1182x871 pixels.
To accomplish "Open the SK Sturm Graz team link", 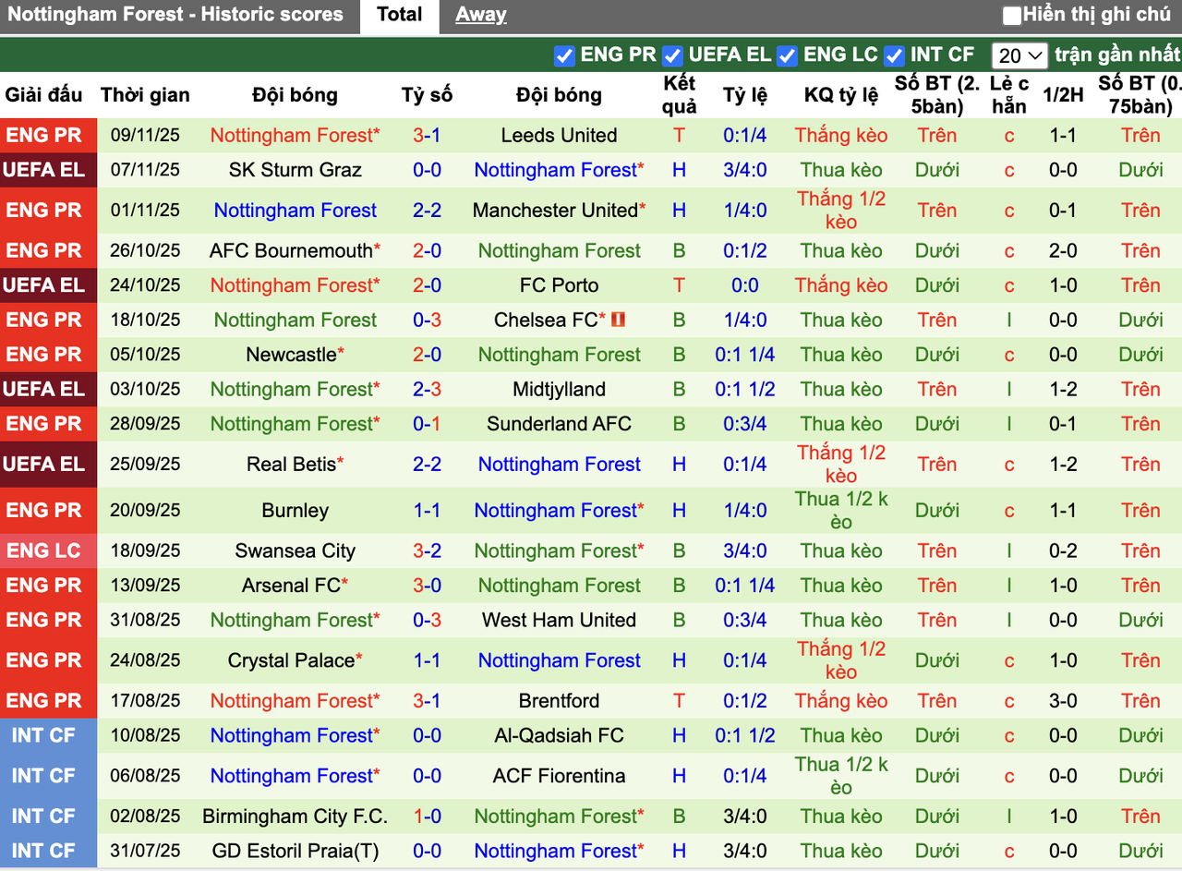I will click(x=295, y=170).
